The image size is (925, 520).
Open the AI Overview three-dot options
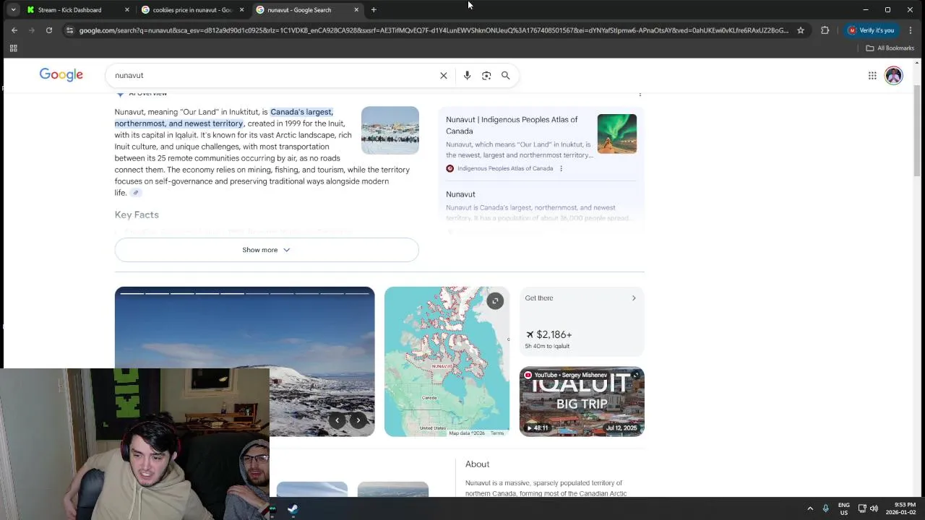(x=640, y=94)
